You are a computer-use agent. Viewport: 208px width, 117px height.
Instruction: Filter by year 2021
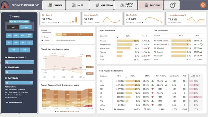[x=22, y=36]
